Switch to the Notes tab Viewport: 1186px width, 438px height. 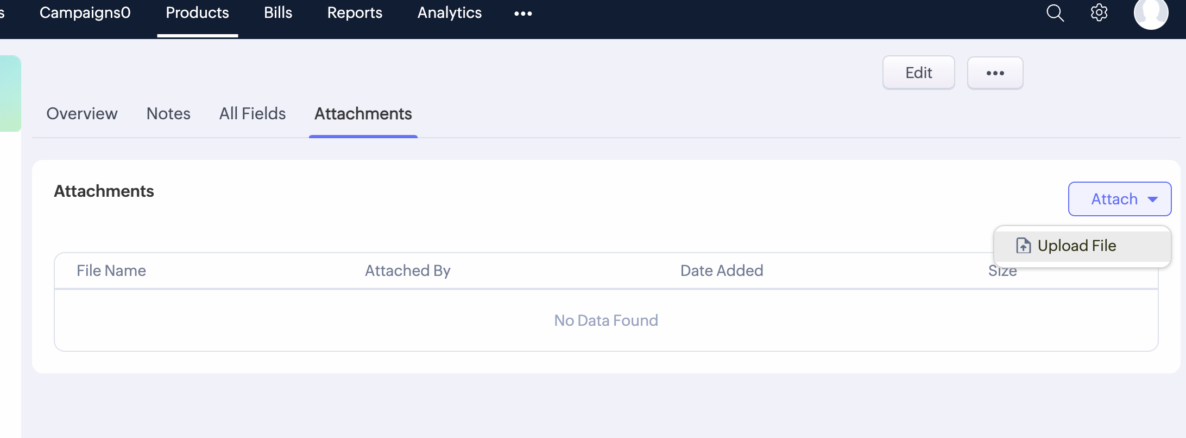[168, 114]
